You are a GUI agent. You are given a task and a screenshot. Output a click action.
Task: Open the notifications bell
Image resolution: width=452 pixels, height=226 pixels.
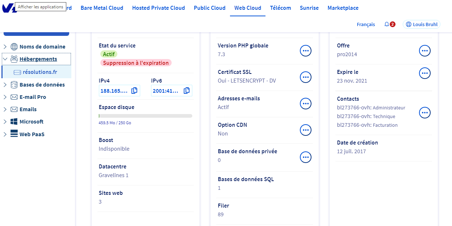tap(387, 24)
